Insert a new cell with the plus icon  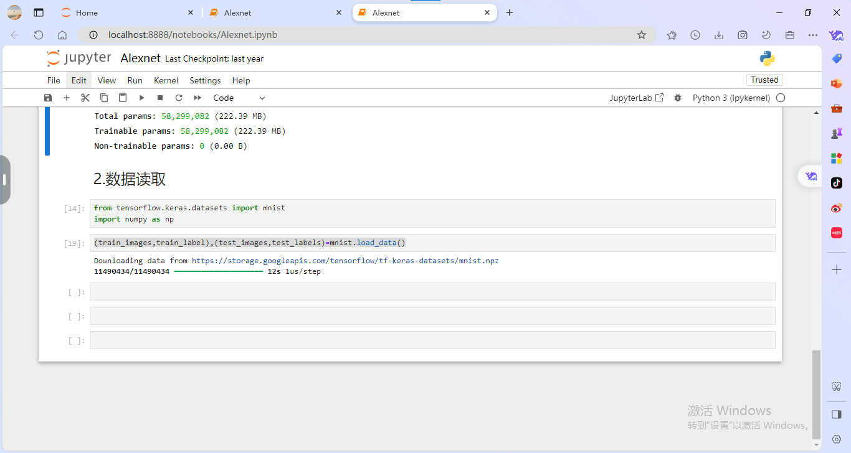(x=67, y=98)
